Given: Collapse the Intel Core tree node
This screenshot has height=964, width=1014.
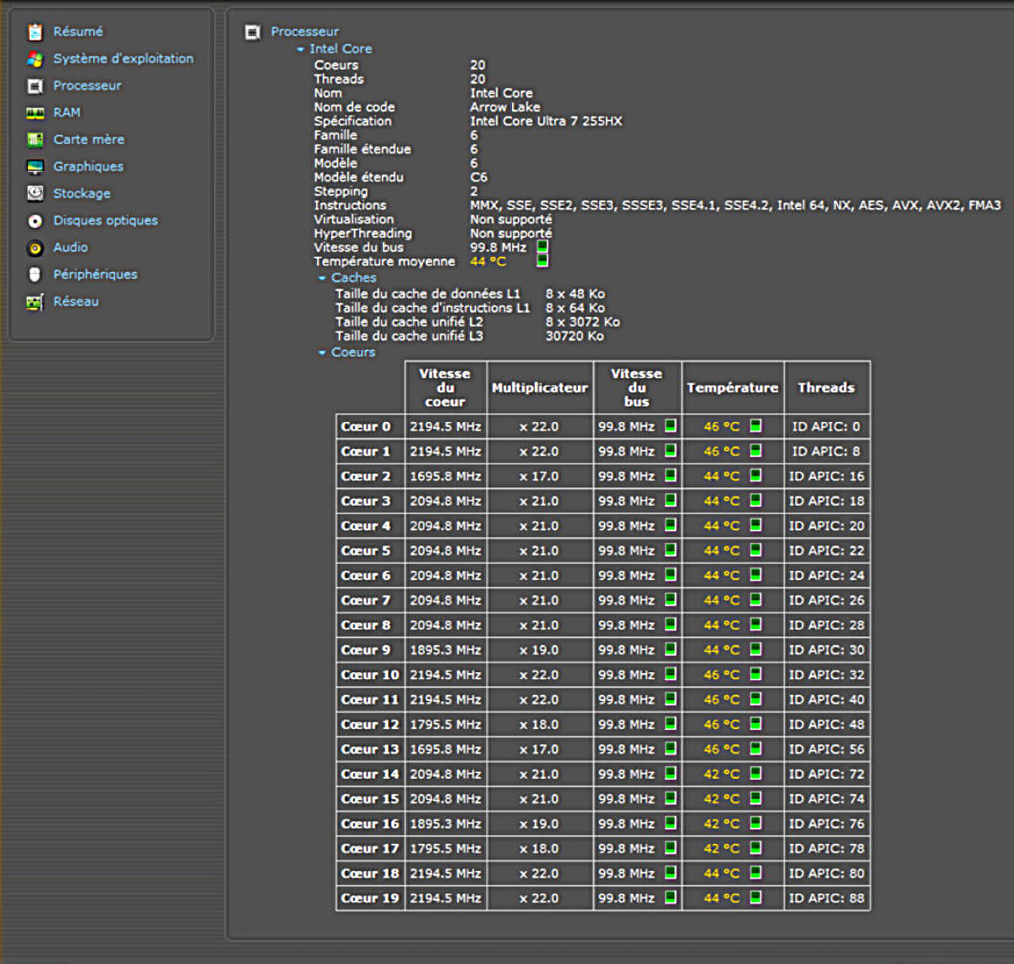Looking at the screenshot, I should [x=301, y=50].
